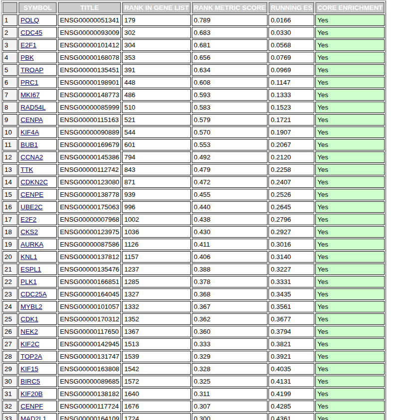Image resolution: width=401 pixels, height=420 pixels.
Task: Click the ENSG00000051341 title cell
Action: click(88, 20)
